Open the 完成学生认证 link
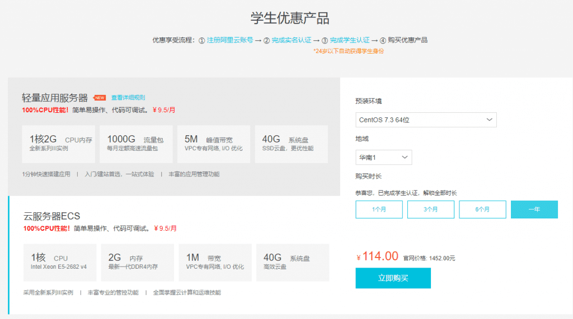Screen dimensions: 573x319 [x=349, y=40]
